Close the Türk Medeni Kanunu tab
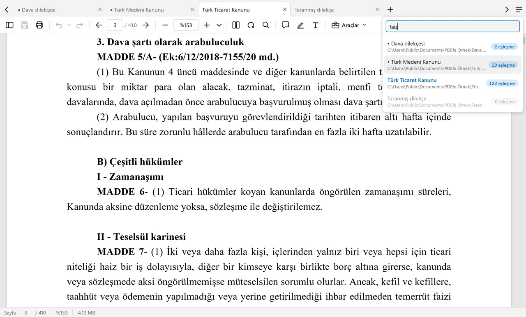This screenshot has width=526, height=317. pos(192,9)
